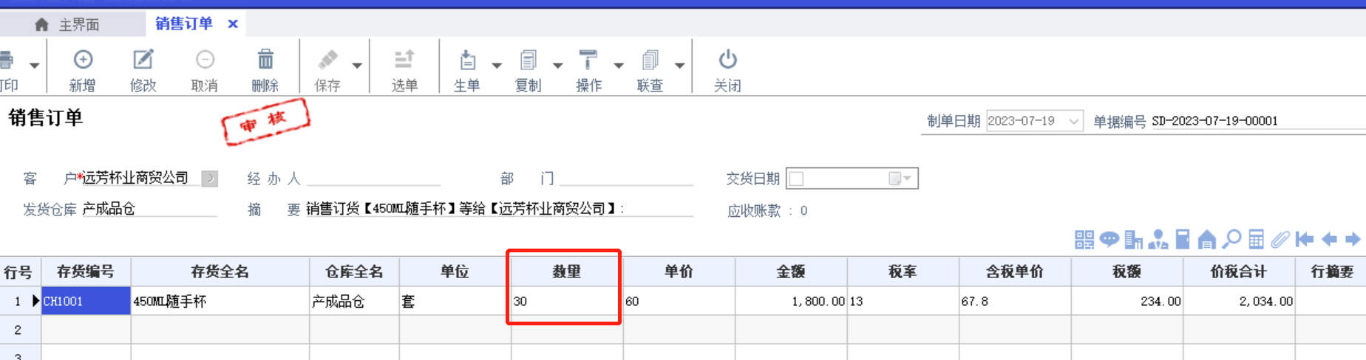The image size is (1366, 360).
Task: Open the 生单 dropdown arrow
Action: tap(497, 66)
